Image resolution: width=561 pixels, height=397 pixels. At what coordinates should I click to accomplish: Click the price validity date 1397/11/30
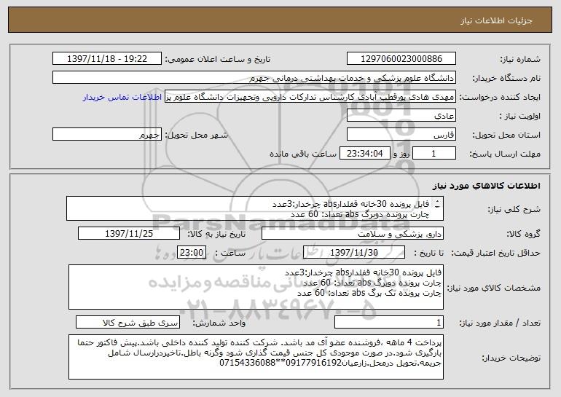354,253
